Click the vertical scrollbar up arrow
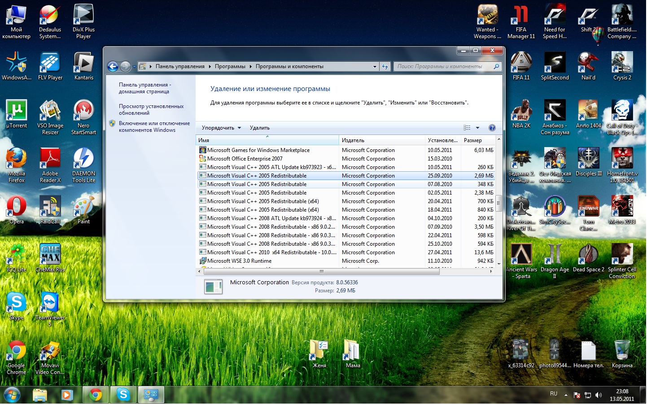This screenshot has height=404, width=647. [498, 139]
